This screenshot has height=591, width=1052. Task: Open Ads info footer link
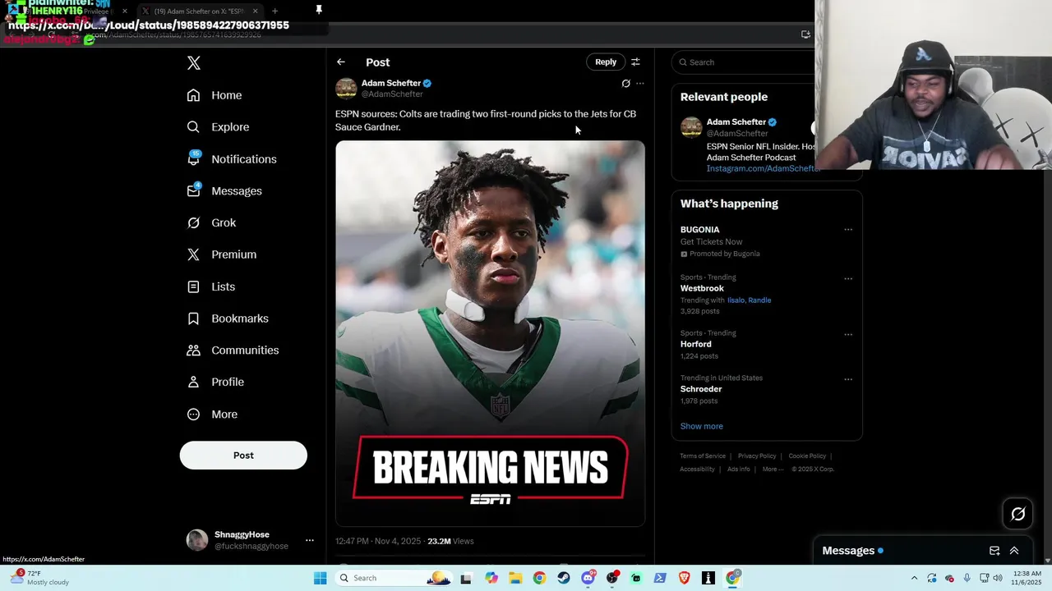click(x=739, y=470)
